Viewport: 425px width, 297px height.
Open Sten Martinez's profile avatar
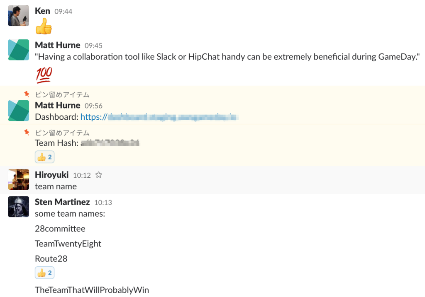(18, 207)
